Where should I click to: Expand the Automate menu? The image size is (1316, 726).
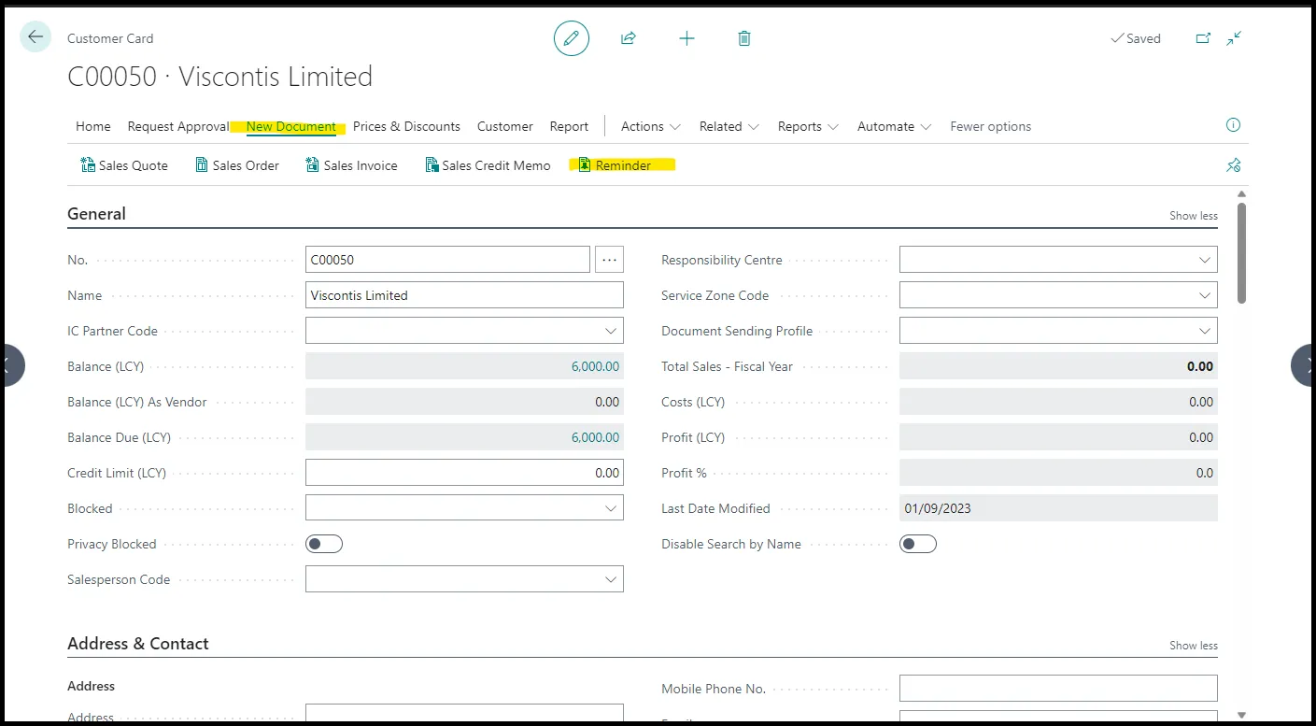click(895, 126)
